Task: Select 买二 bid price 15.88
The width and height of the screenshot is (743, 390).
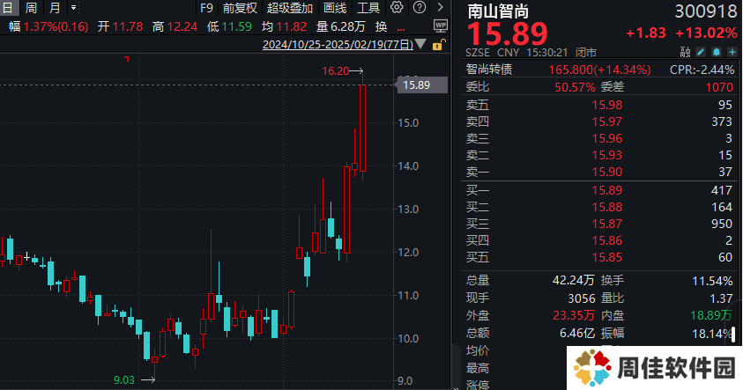Action: click(607, 207)
